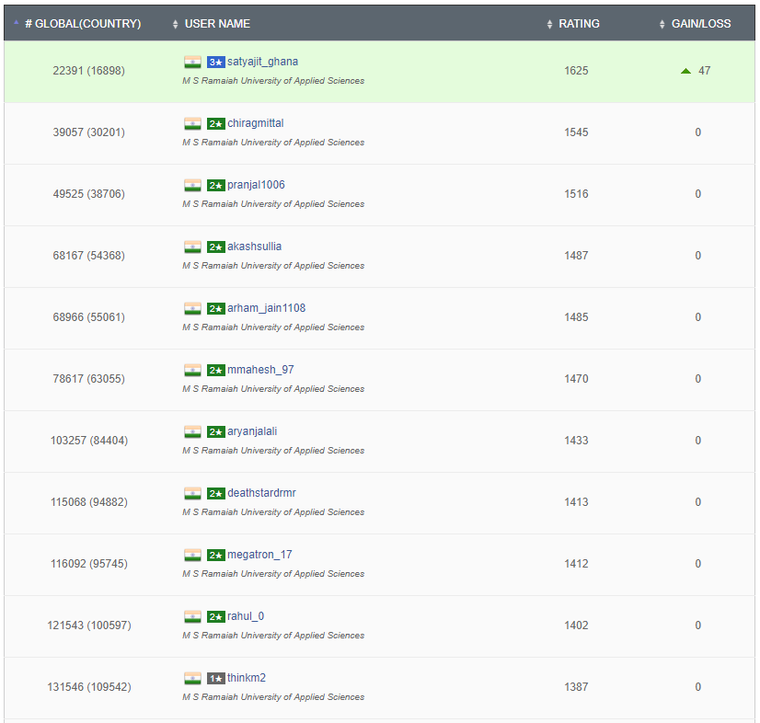Click the 2-star badge of mmahesh_97
Screen dimensions: 760x723
click(216, 370)
